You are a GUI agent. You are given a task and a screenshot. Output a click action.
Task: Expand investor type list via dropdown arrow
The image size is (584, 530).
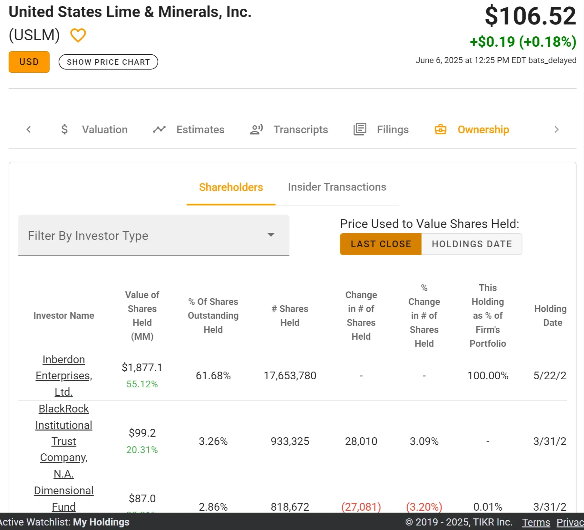271,235
